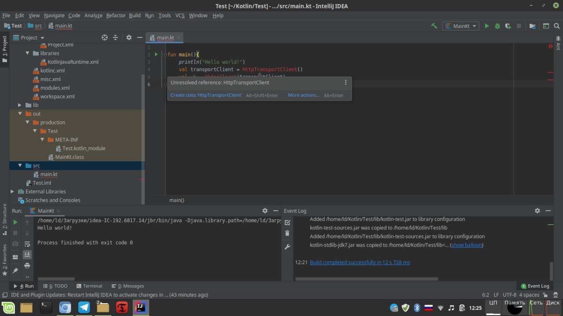Viewport: 563px width, 316px height.
Task: Open the Terminal tool window tab
Action: pyautogui.click(x=89, y=286)
